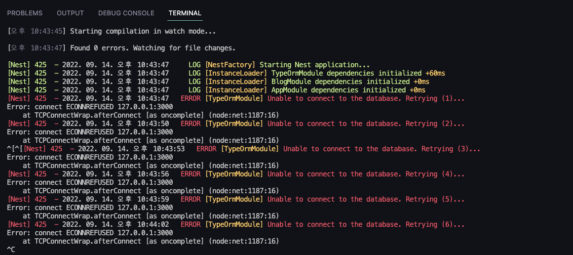Click the NestFactory 'Starting Nest application' log line

[x=189, y=65]
